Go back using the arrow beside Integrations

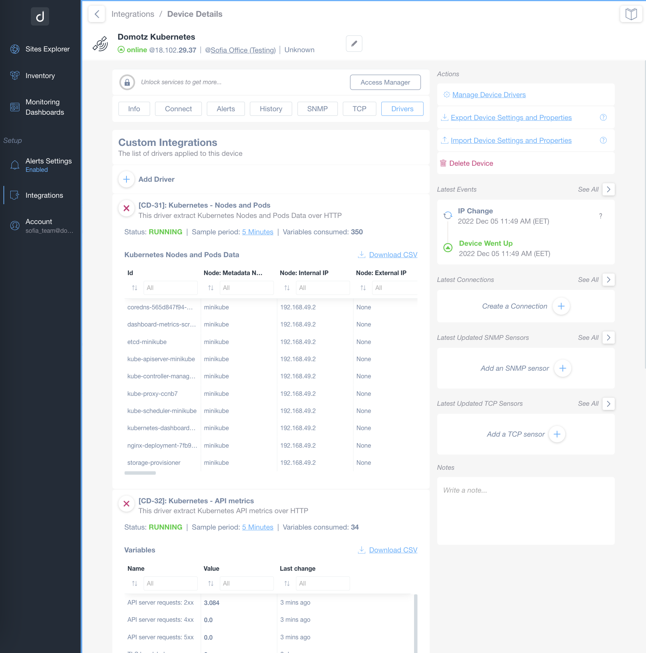(x=96, y=14)
